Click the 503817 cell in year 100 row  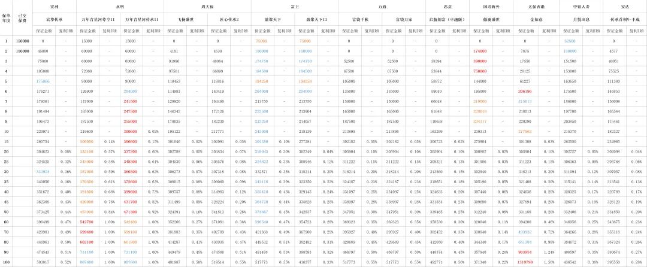(43, 262)
